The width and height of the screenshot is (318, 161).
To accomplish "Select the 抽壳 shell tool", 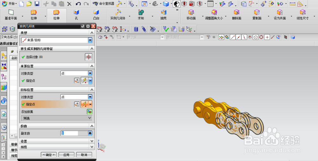I will click(x=163, y=15).
